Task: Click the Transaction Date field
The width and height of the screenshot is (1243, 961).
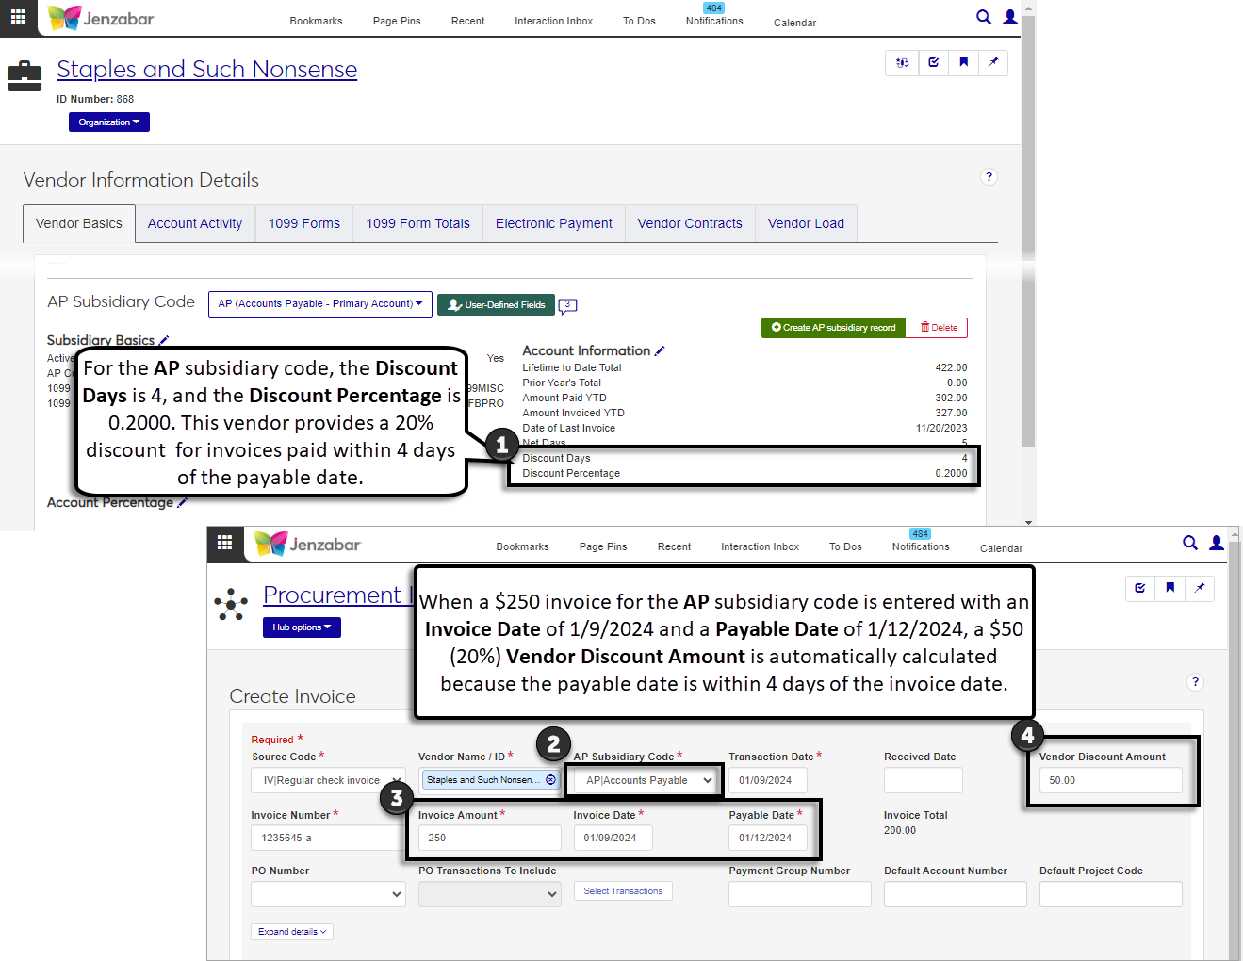Action: coord(767,780)
